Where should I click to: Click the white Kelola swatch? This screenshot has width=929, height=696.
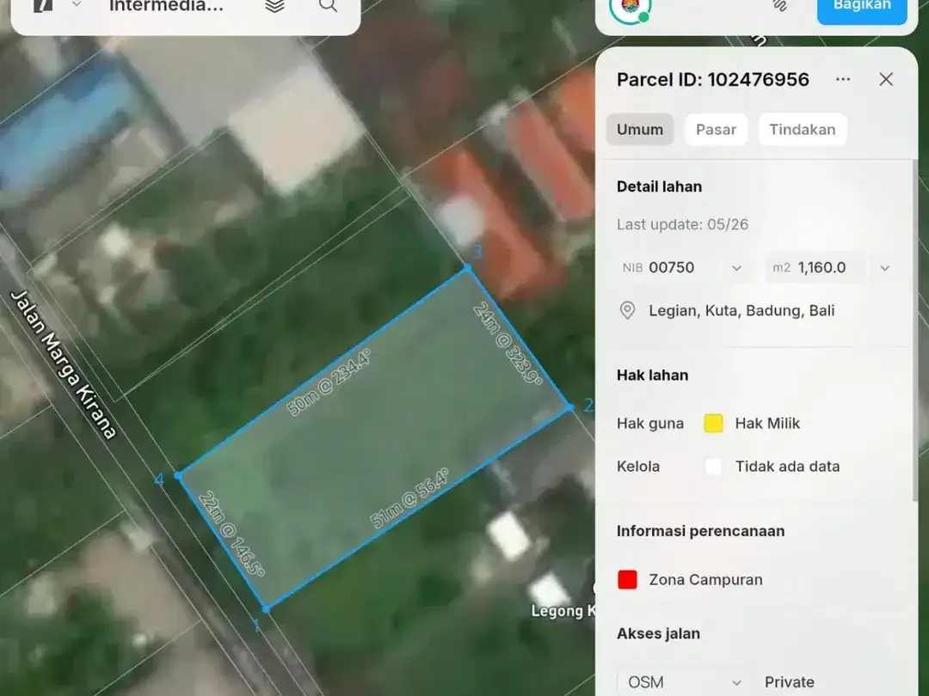(x=713, y=467)
